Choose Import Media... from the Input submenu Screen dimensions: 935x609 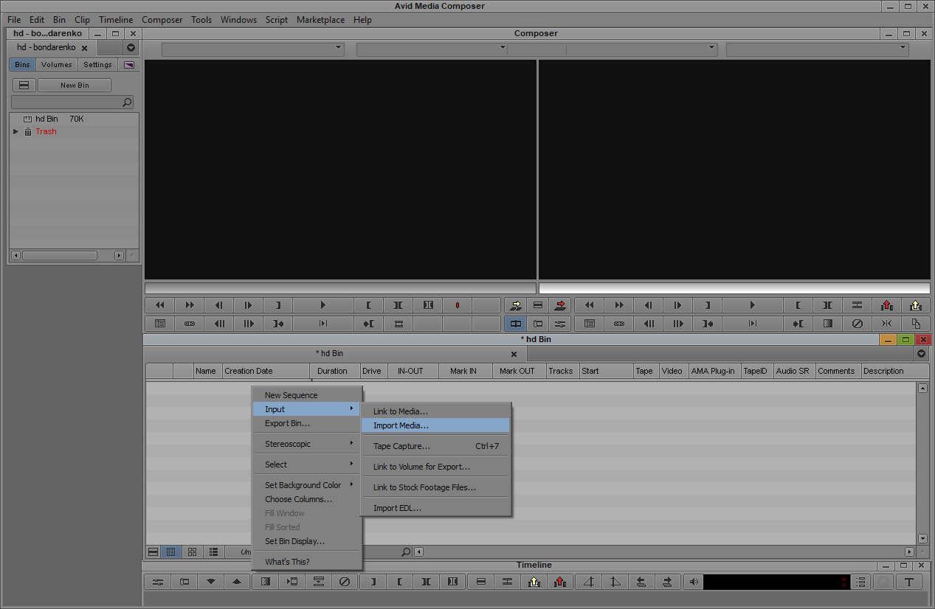point(435,425)
